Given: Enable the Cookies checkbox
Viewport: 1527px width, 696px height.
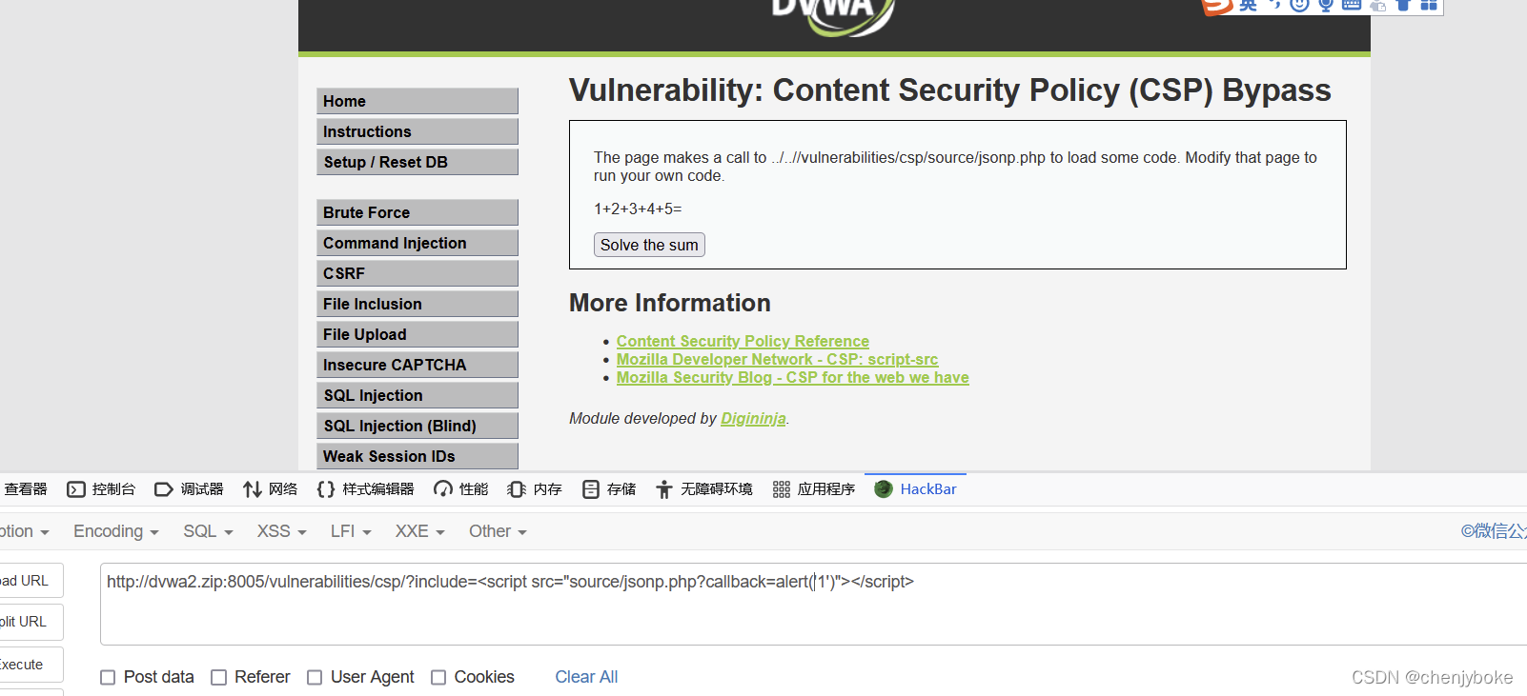Looking at the screenshot, I should [438, 677].
